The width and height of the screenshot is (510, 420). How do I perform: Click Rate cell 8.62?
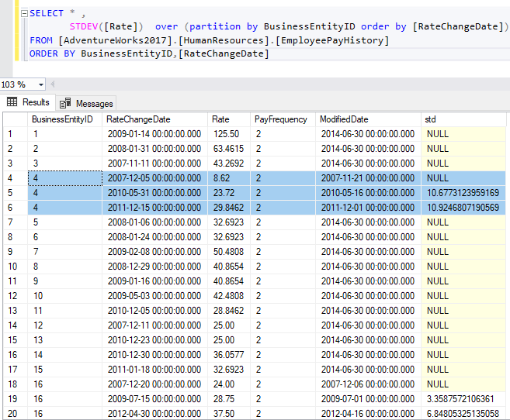point(229,178)
